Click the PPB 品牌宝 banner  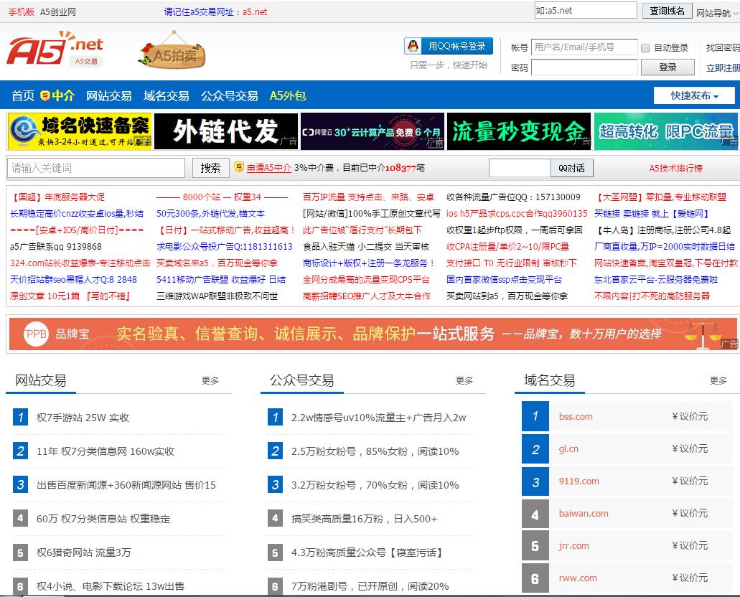(373, 334)
